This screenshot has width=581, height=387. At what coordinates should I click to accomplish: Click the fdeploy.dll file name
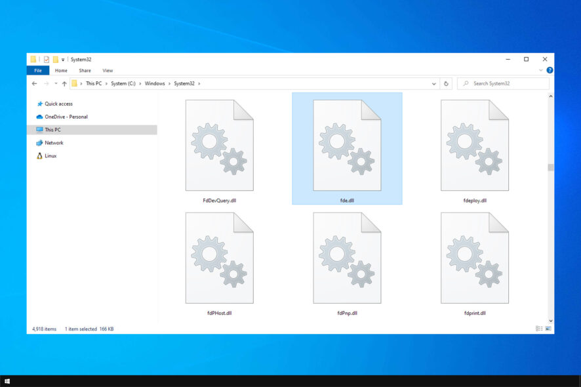(475, 201)
